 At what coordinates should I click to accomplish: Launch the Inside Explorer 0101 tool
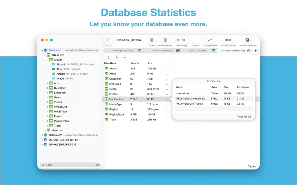(228, 40)
